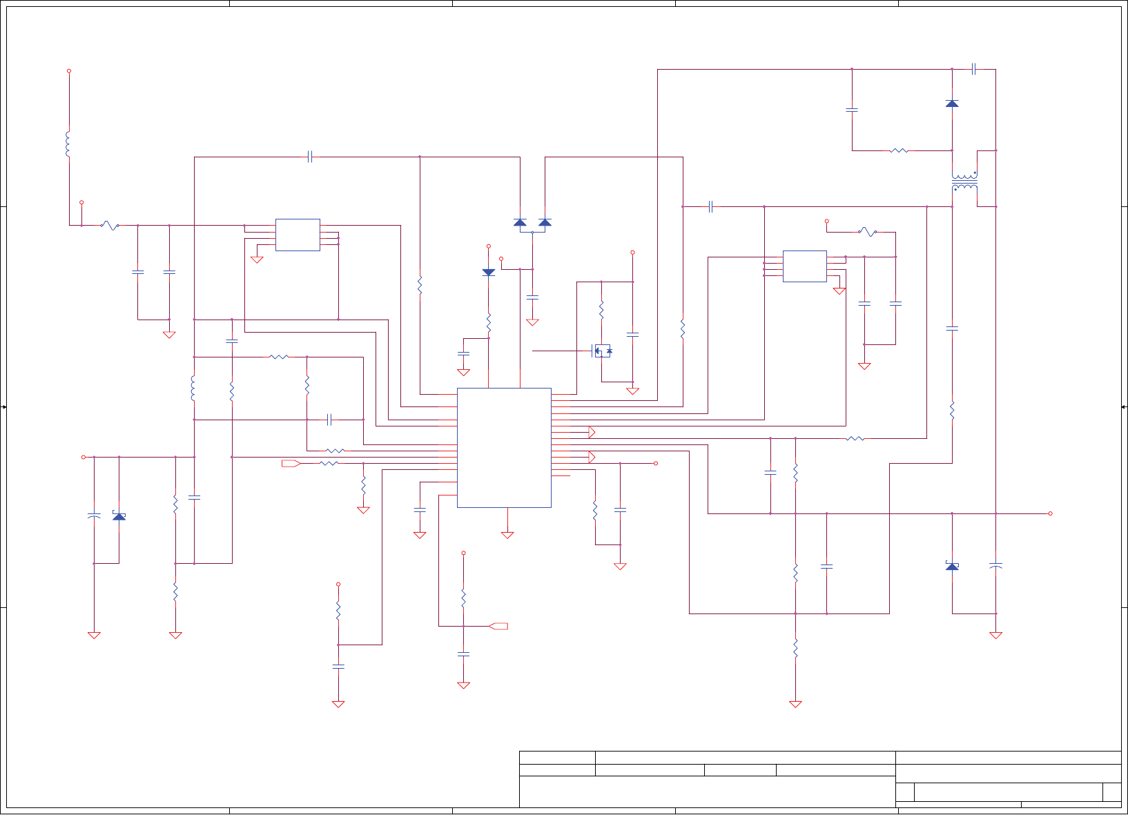Select the single diode left of the dual-diode pair
Image resolution: width=1128 pixels, height=815 pixels.
pyautogui.click(x=489, y=273)
